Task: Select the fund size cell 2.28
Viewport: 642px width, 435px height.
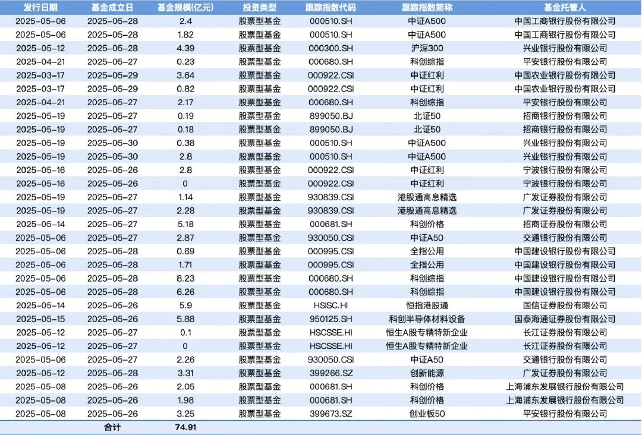Action: [x=185, y=211]
